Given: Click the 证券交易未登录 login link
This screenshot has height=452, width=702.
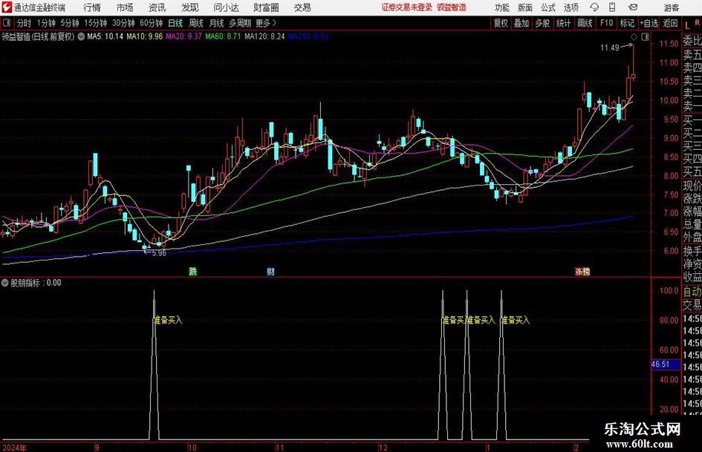Looking at the screenshot, I should (x=407, y=7).
